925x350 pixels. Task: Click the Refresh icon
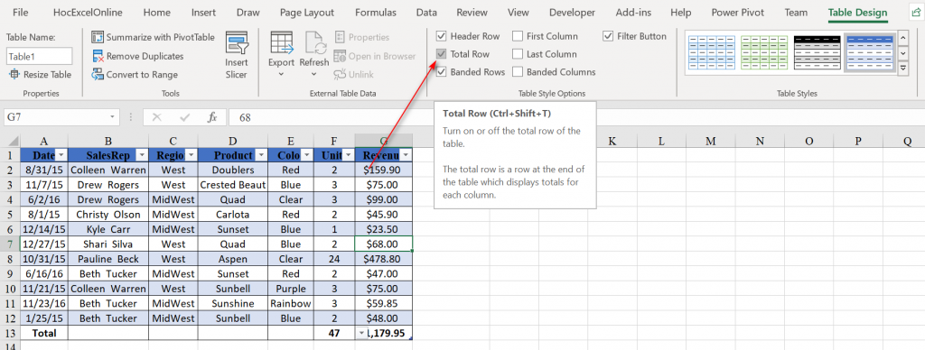(x=314, y=42)
